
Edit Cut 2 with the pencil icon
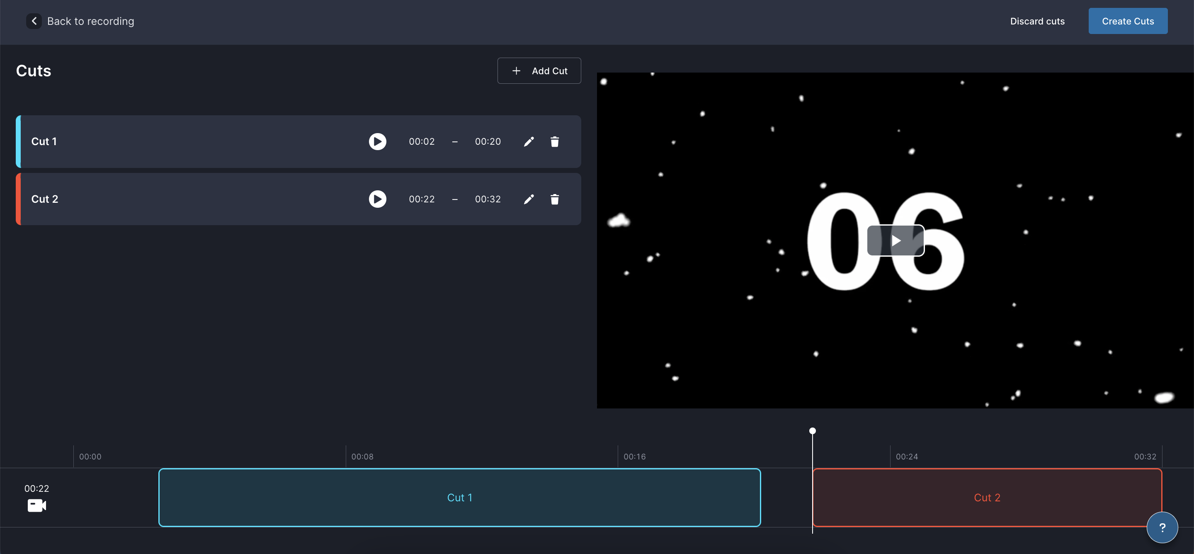(529, 199)
